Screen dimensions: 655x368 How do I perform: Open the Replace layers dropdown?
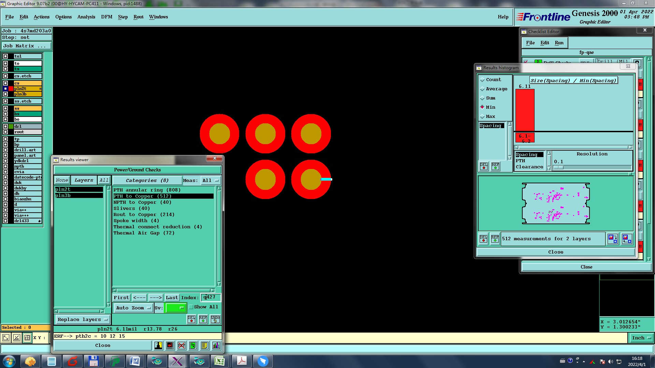(x=82, y=320)
